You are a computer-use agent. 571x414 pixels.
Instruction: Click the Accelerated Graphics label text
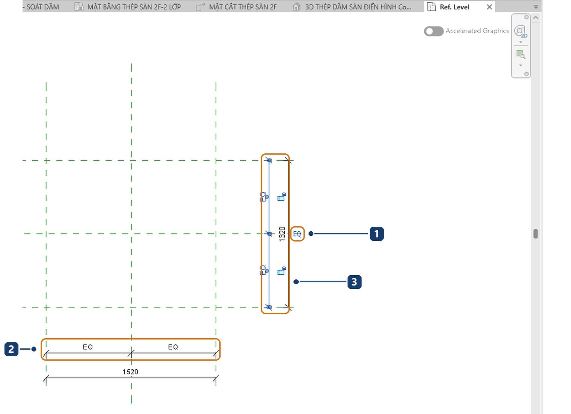coord(477,31)
